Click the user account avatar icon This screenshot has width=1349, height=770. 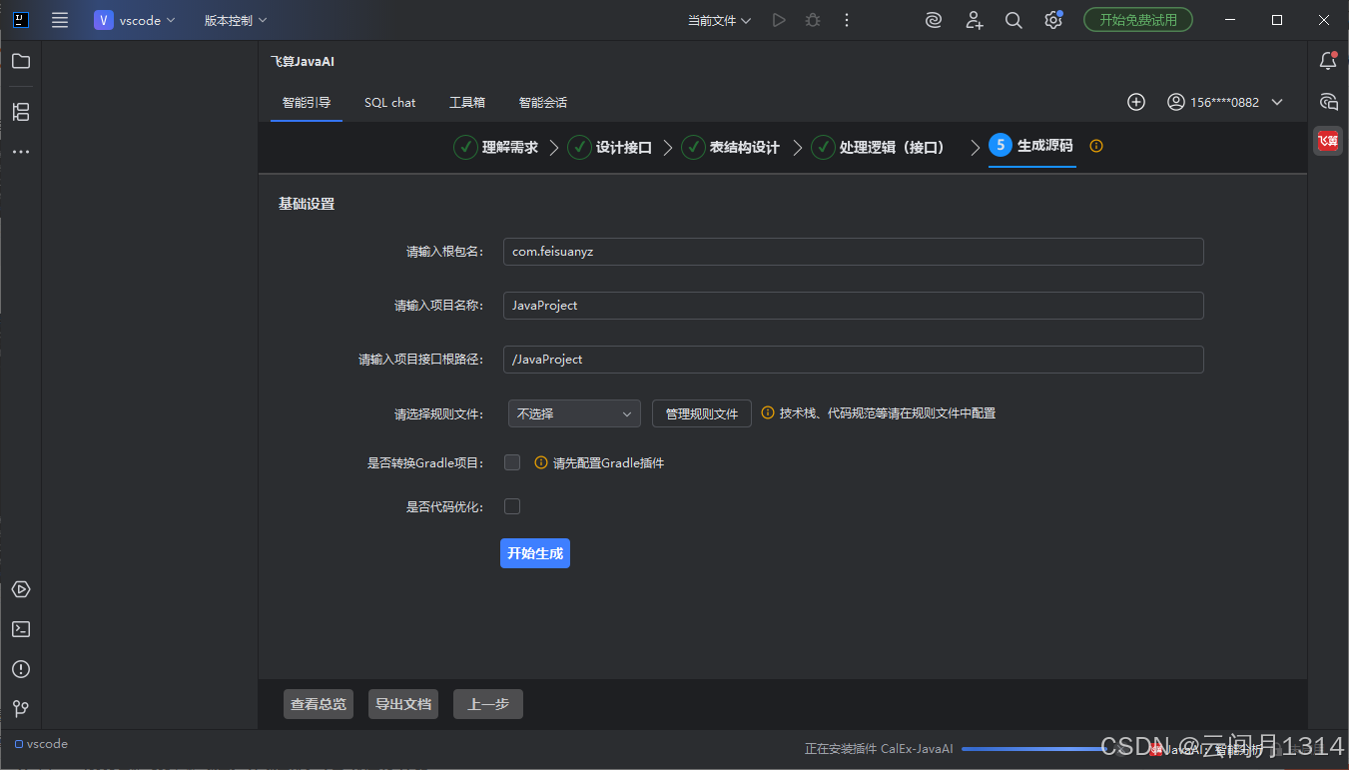pos(1176,102)
